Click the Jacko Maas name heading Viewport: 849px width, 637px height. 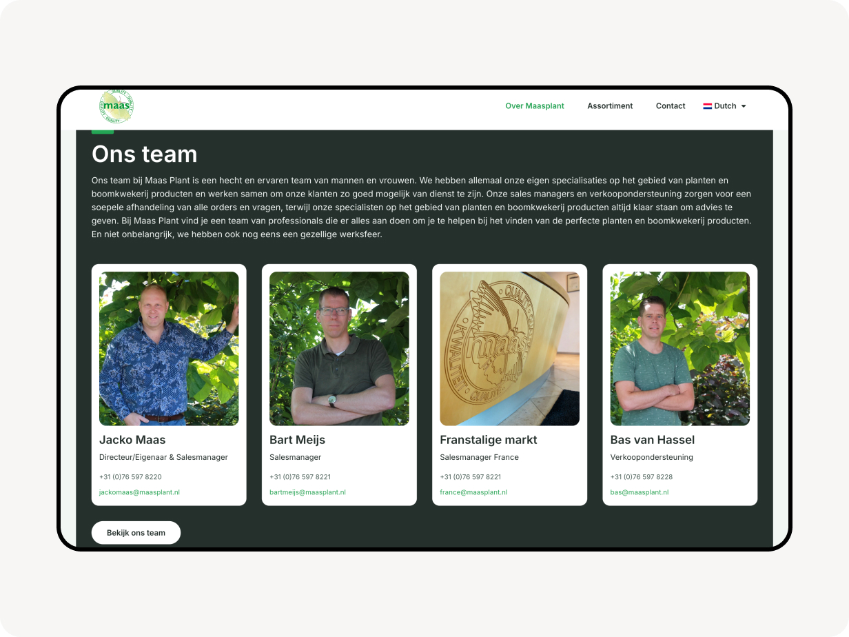click(132, 440)
